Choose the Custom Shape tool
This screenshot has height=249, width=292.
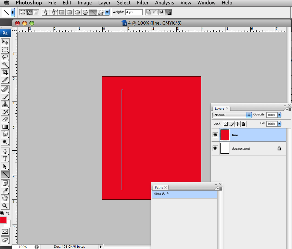click(x=100, y=12)
